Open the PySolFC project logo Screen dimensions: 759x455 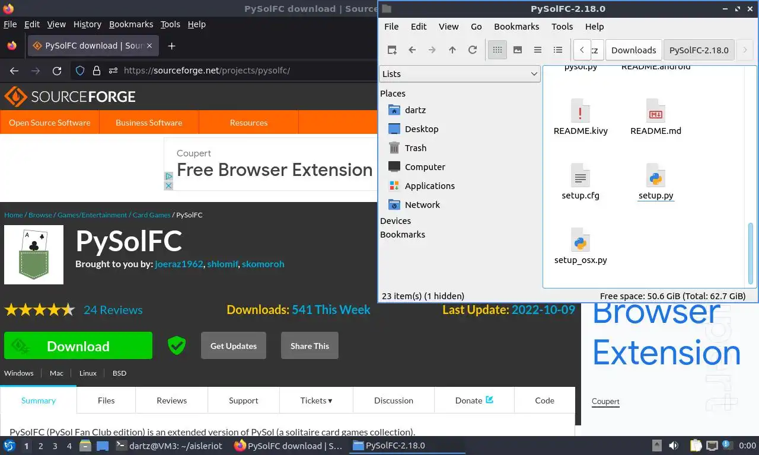click(x=34, y=255)
